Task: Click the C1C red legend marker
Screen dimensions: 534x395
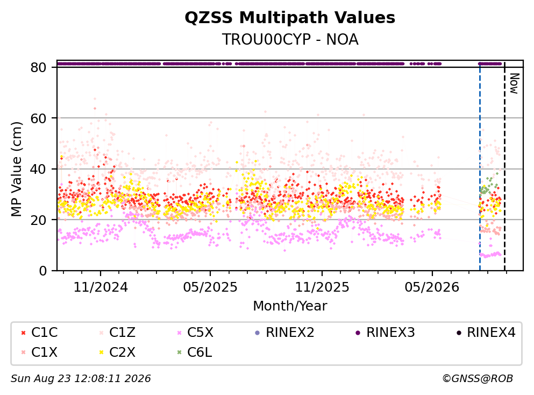Action: [x=23, y=333]
